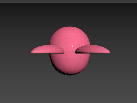Select the left flat ear-shaped mesh
Image resolution: width=137 pixels, height=103 pixels.
[x=48, y=49]
